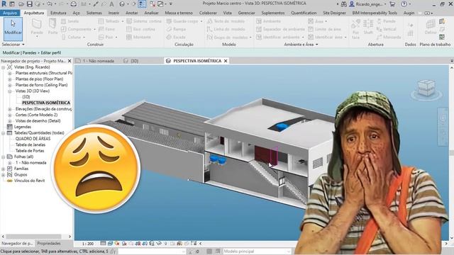Click the Coluna column tool
Image resolution: width=454 pixels, height=255 pixels.
[x=71, y=37]
